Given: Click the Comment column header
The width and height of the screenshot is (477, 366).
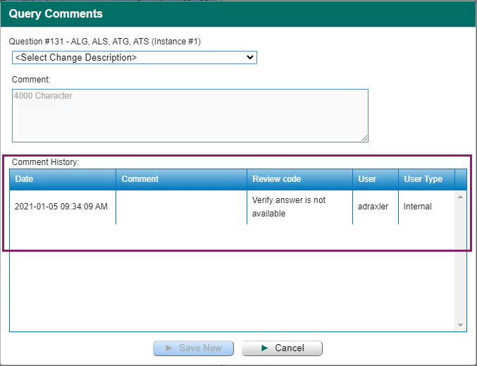Looking at the screenshot, I should click(x=181, y=179).
